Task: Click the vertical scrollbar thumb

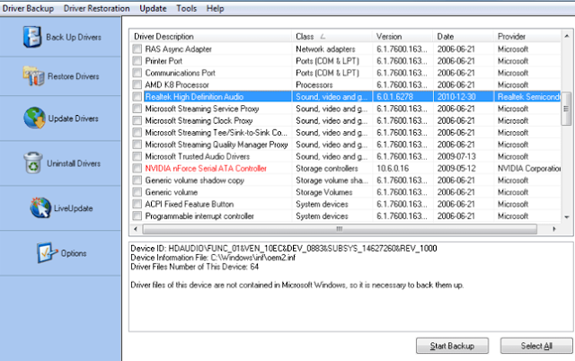Action: coord(567,109)
